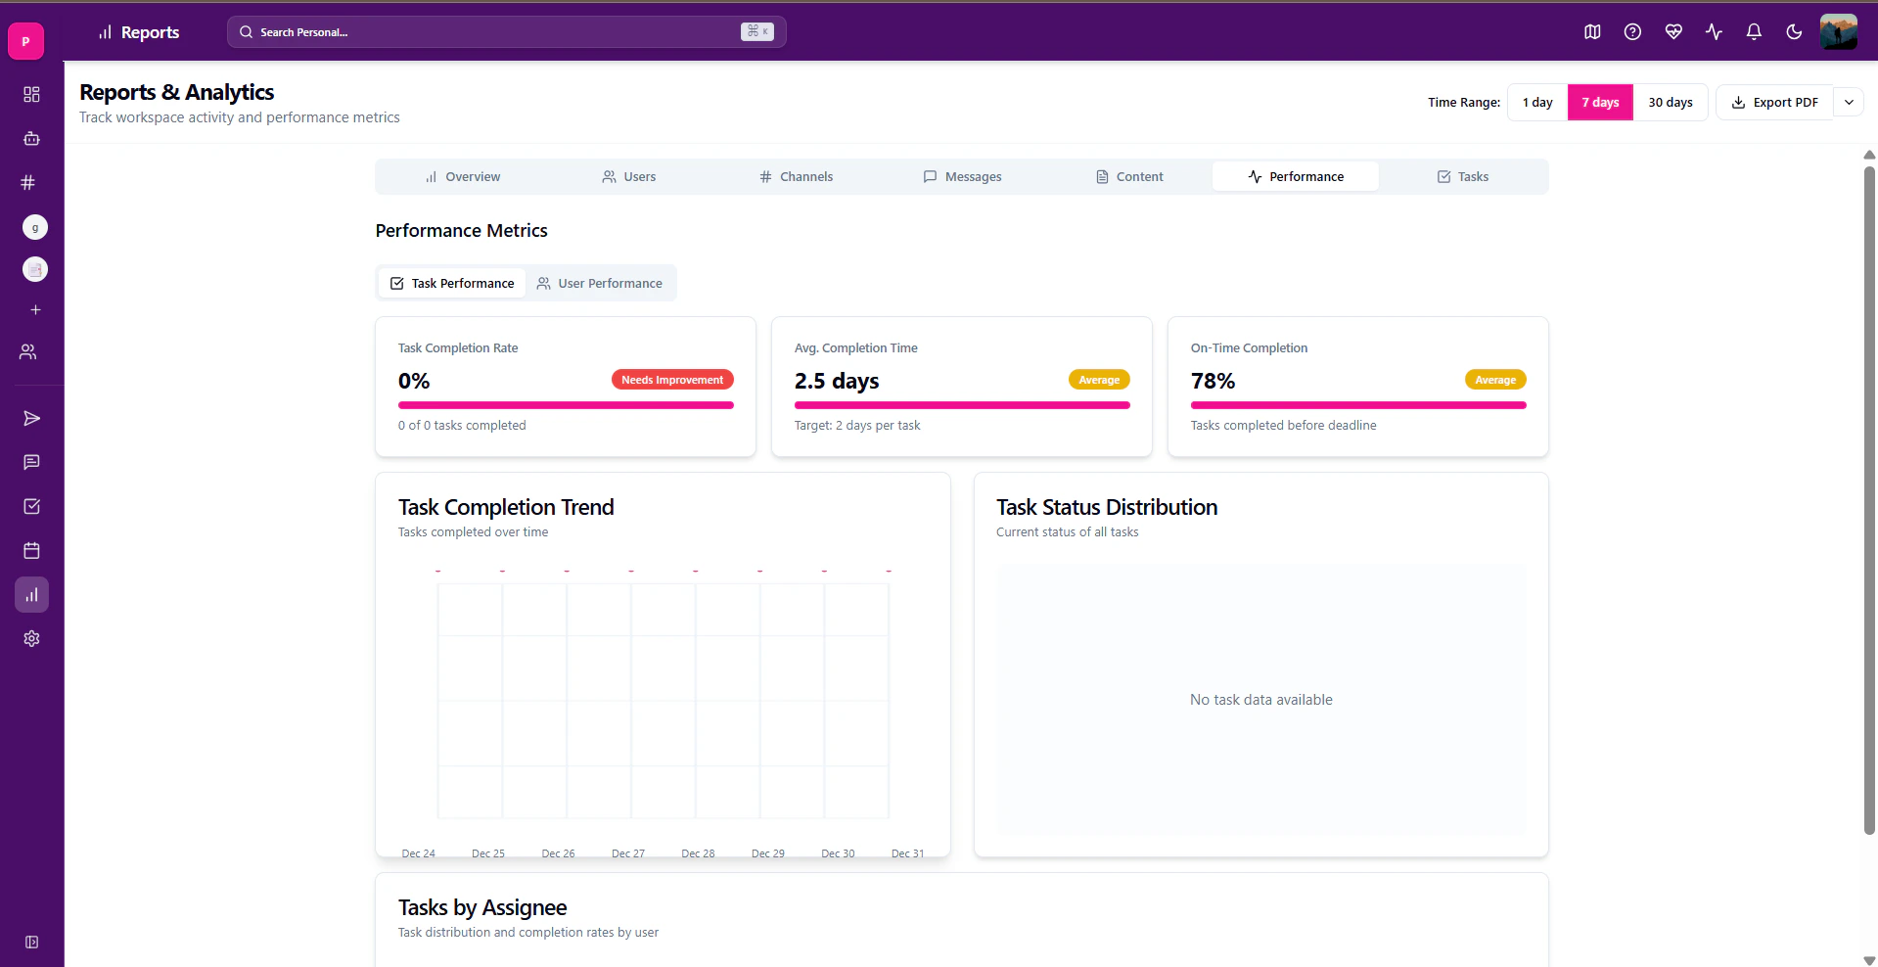
Task: Click the On-Time Completion progress bar
Action: (x=1358, y=405)
